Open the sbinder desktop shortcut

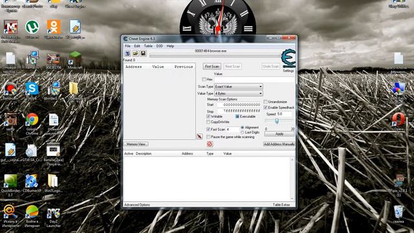point(54,91)
